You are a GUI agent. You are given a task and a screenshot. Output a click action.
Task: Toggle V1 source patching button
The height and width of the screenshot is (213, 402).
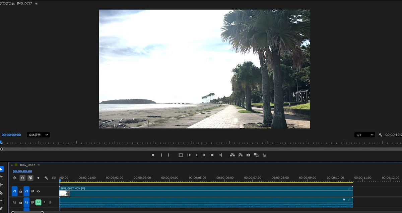(14, 191)
